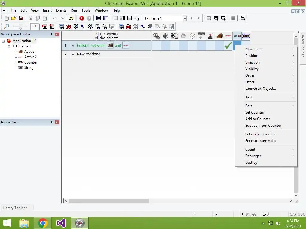The image size is (306, 229).
Task: Toggle the first monitor-with-eye filter icon
Action: [62, 27]
